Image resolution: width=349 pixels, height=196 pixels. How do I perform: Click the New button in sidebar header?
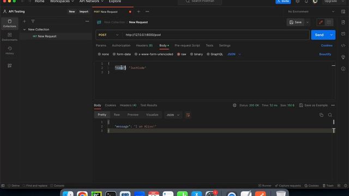[71, 11]
